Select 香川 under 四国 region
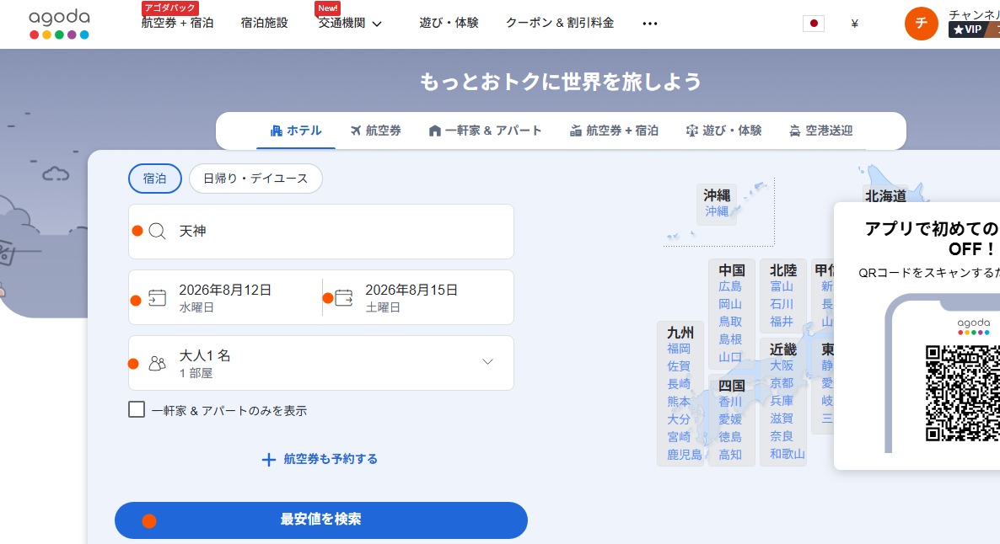This screenshot has height=544, width=1000. (x=730, y=402)
